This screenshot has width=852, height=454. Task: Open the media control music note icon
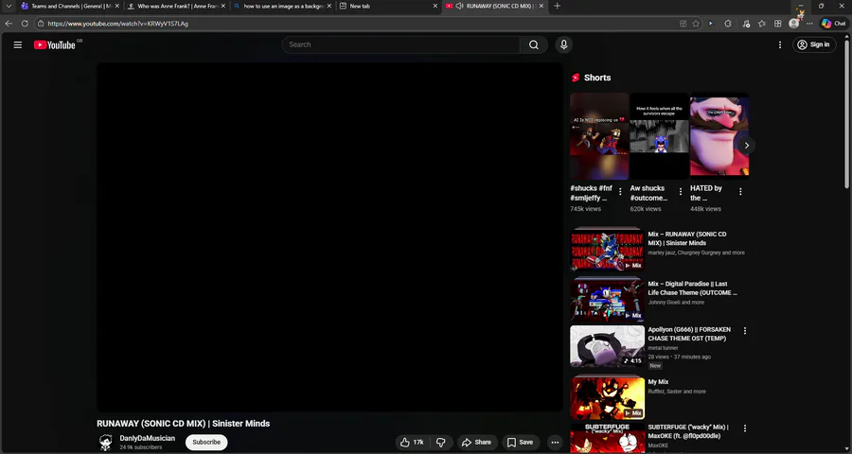click(x=746, y=24)
